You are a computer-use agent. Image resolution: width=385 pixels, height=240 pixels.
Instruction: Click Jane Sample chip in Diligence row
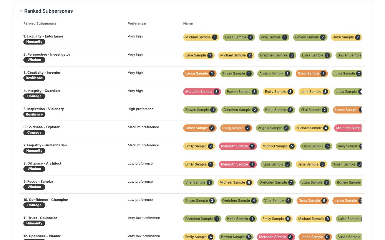(x=311, y=164)
